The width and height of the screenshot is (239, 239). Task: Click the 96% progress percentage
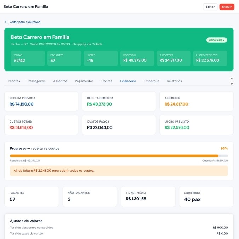[224, 148]
